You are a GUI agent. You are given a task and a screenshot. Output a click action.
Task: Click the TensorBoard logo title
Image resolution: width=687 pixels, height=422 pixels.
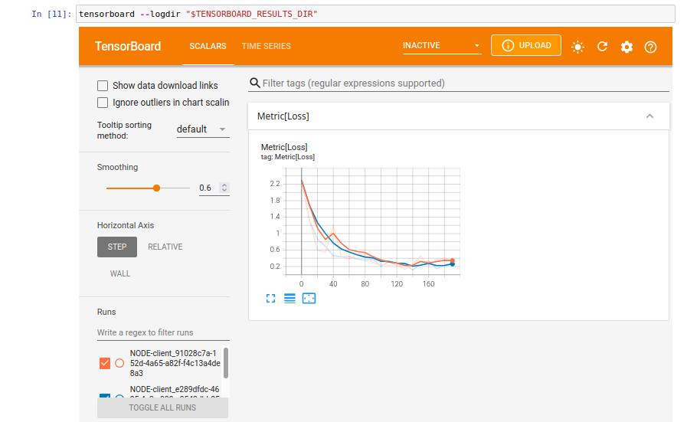(128, 46)
